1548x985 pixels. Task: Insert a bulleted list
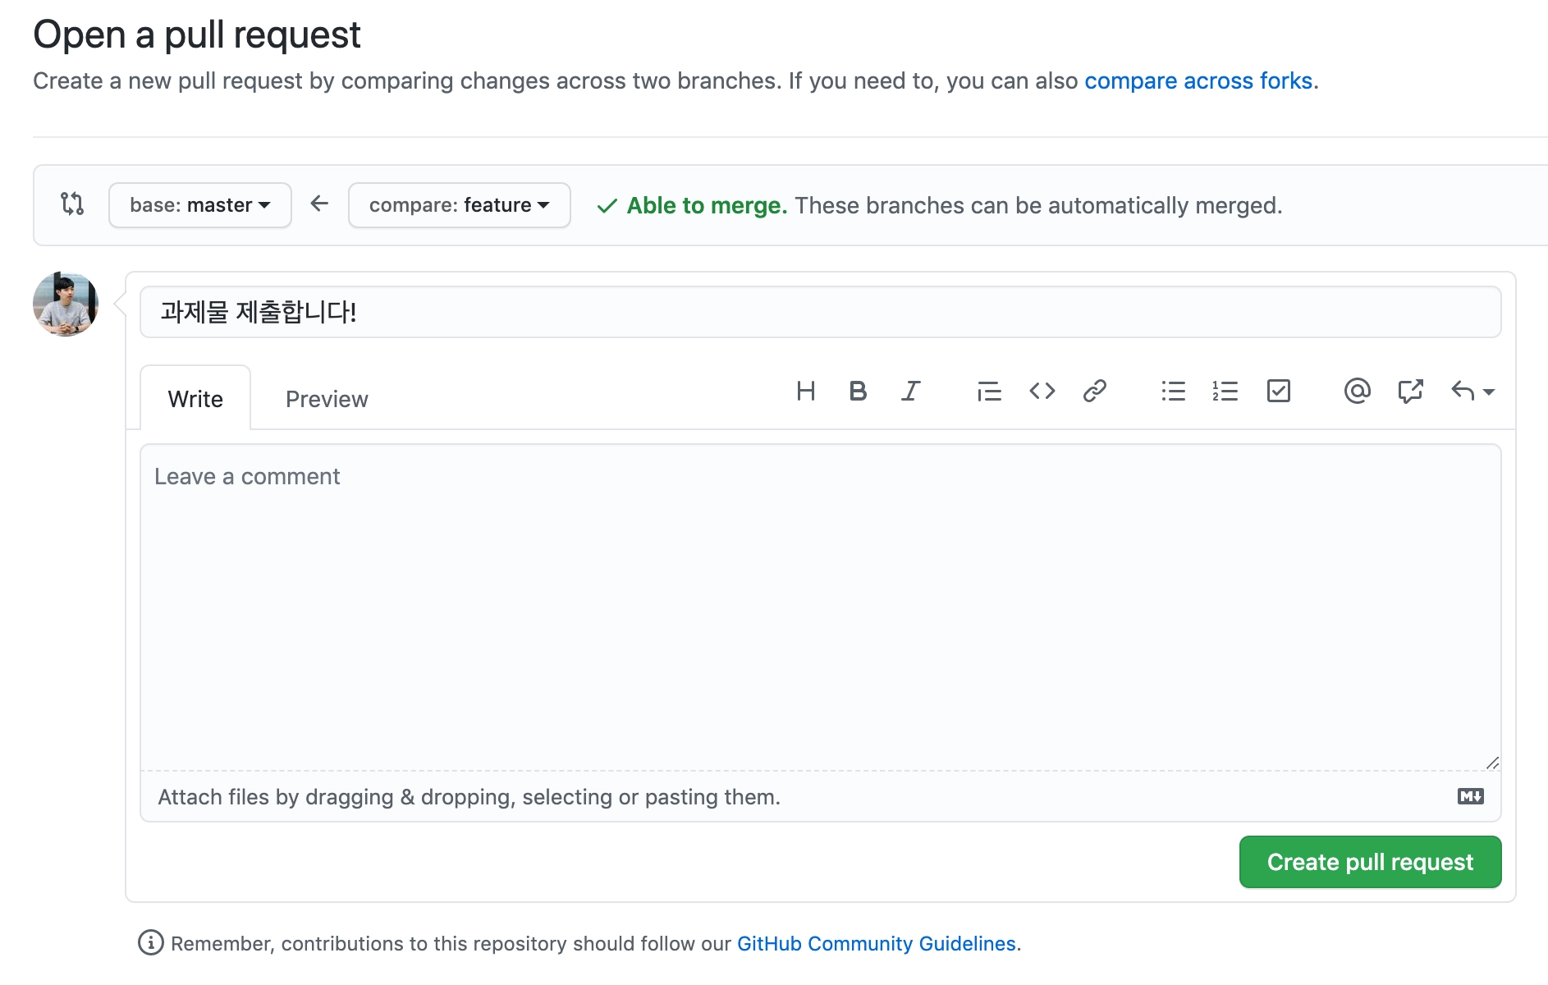1173,392
